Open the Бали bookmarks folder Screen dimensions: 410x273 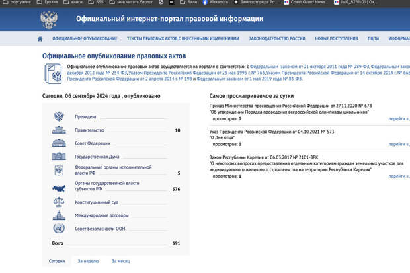(188, 2)
